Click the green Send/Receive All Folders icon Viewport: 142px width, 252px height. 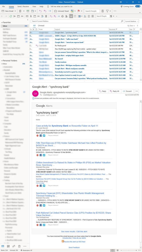(x=11, y=16)
